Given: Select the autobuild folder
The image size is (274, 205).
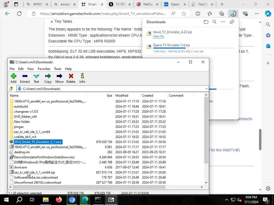Looking at the screenshot, I should pyautogui.click(x=21, y=106).
